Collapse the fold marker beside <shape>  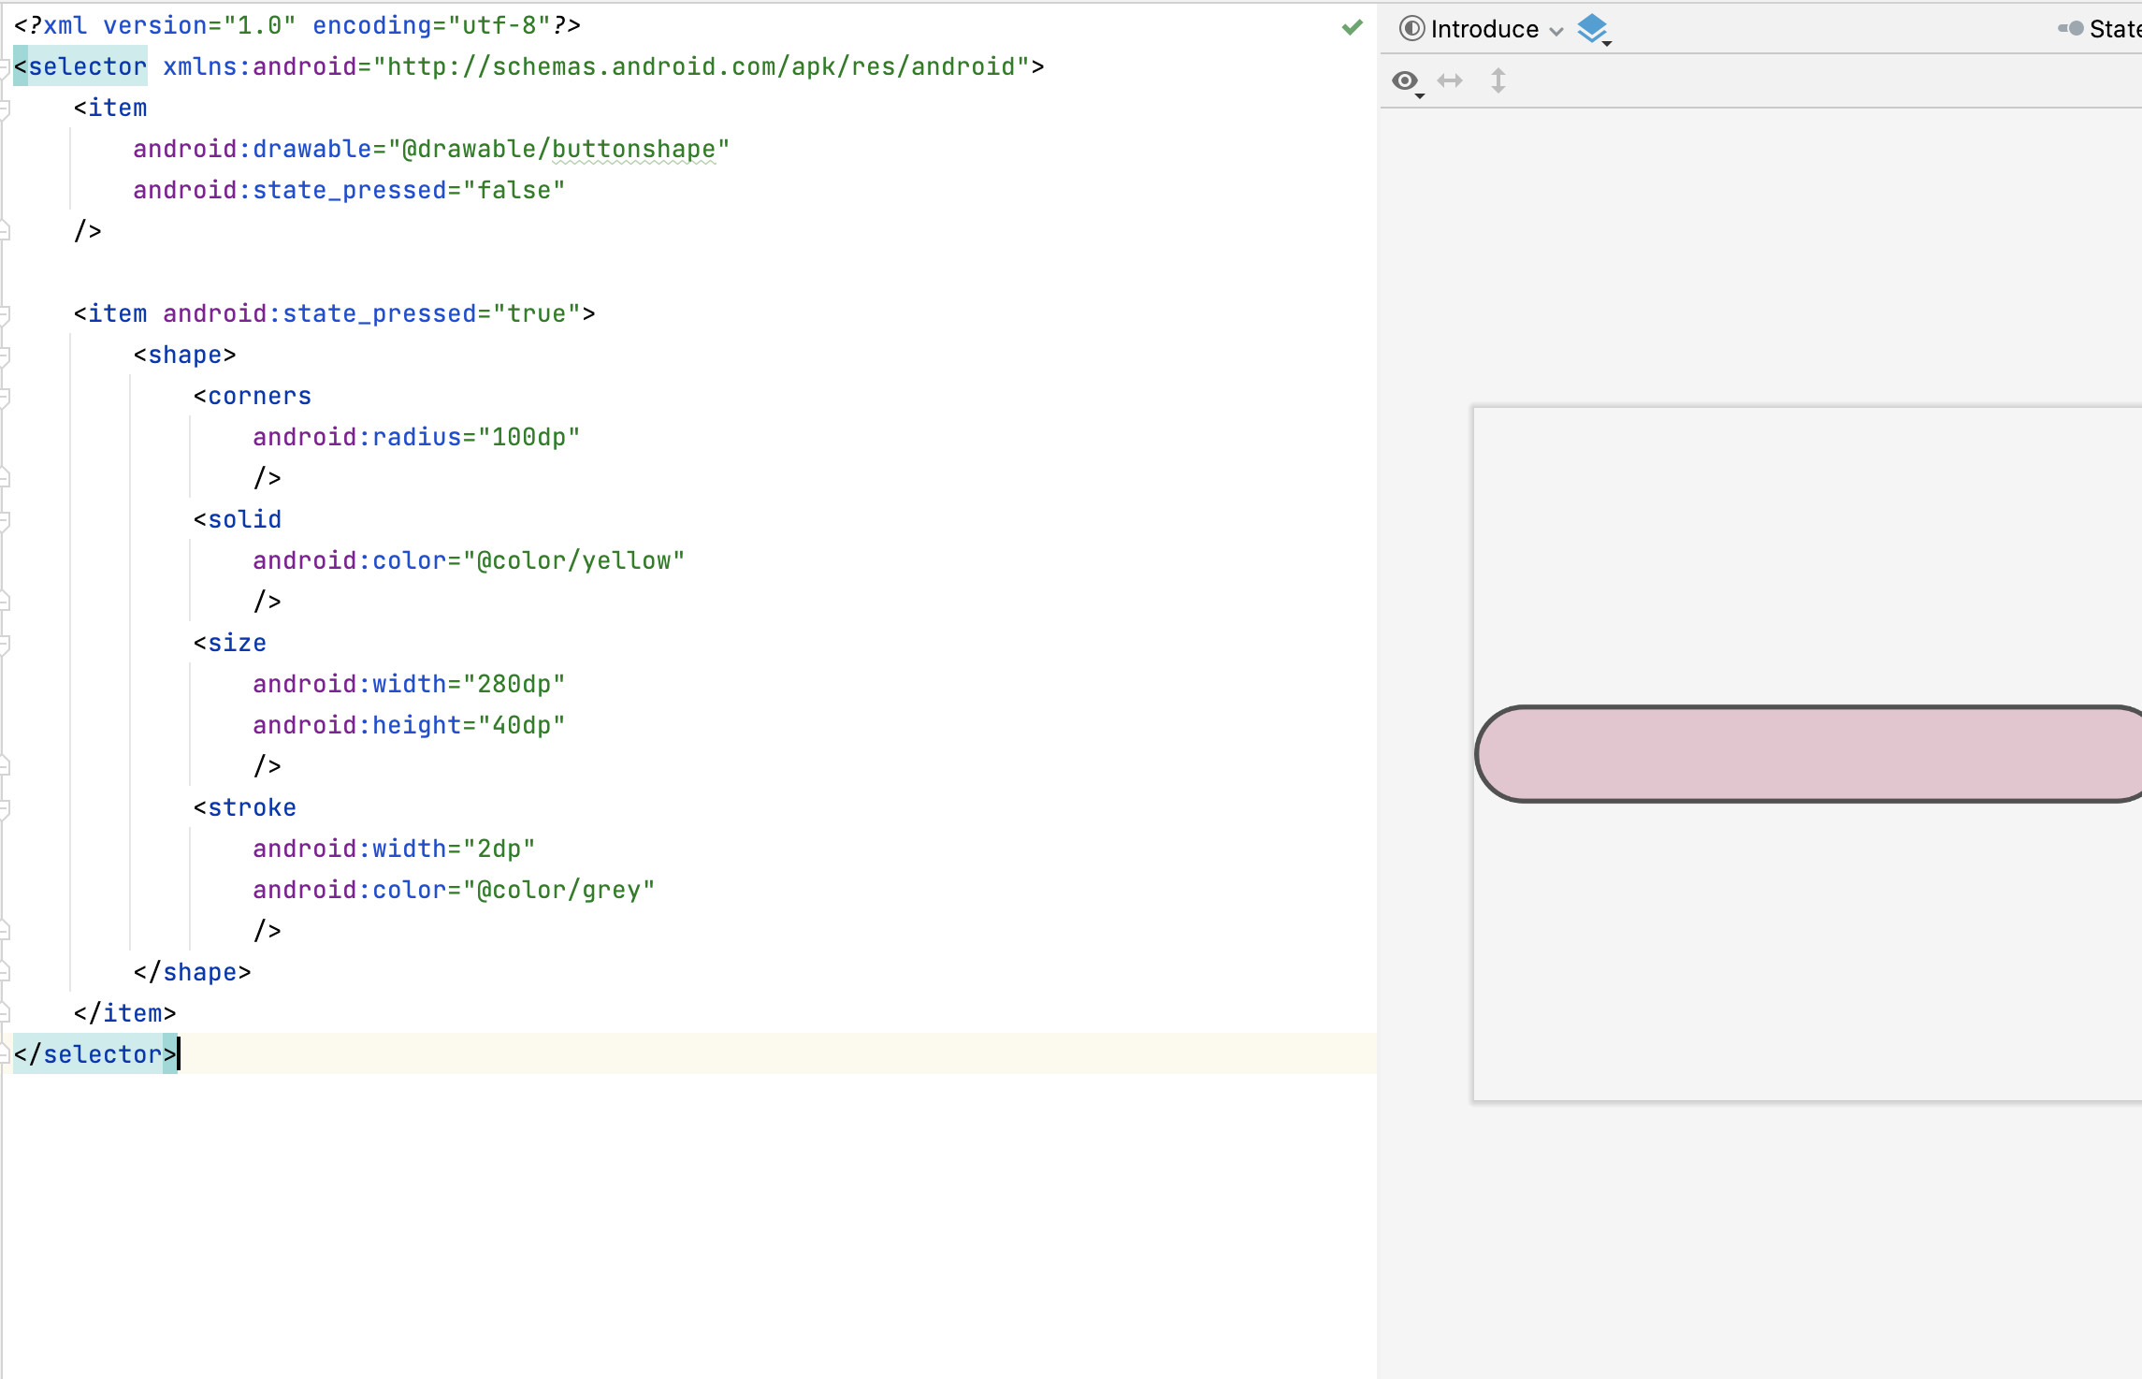click(x=5, y=356)
